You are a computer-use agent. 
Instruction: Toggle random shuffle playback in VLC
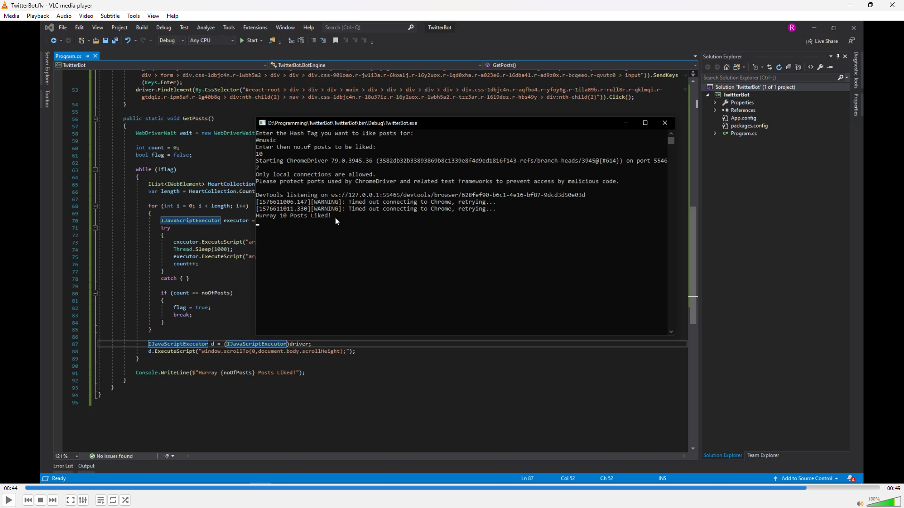pos(125,500)
